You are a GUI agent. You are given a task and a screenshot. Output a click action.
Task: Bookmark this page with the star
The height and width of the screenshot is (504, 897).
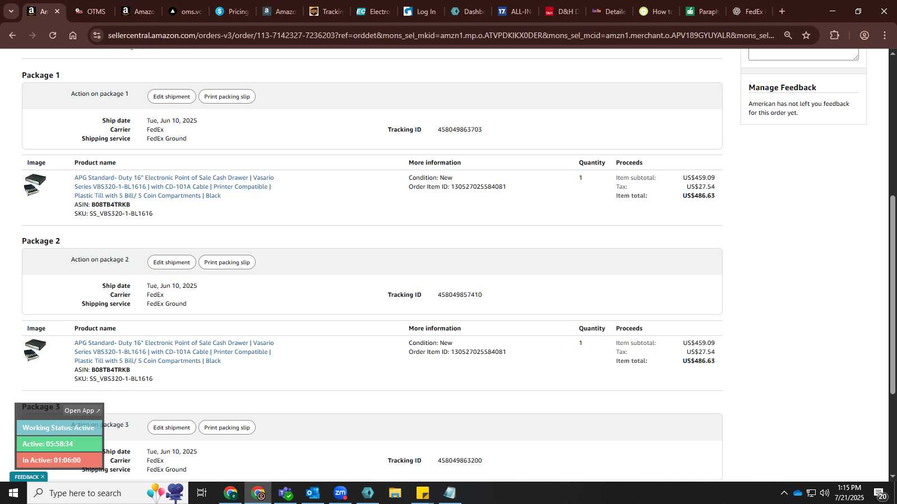coord(806,35)
